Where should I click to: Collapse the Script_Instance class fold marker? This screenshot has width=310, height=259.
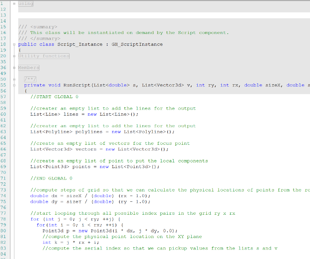(14, 44)
